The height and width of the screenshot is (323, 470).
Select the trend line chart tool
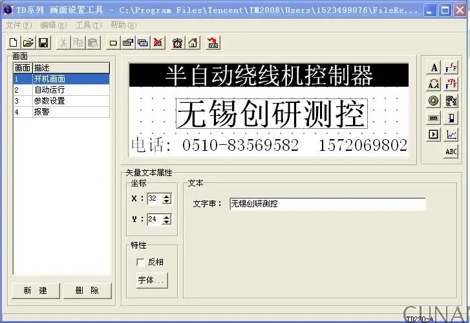point(451,134)
